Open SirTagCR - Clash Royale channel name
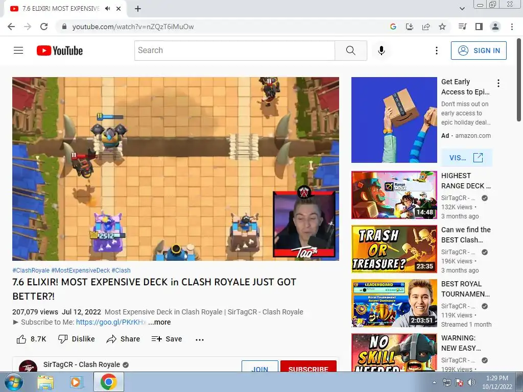This screenshot has height=392, width=523. pos(82,364)
